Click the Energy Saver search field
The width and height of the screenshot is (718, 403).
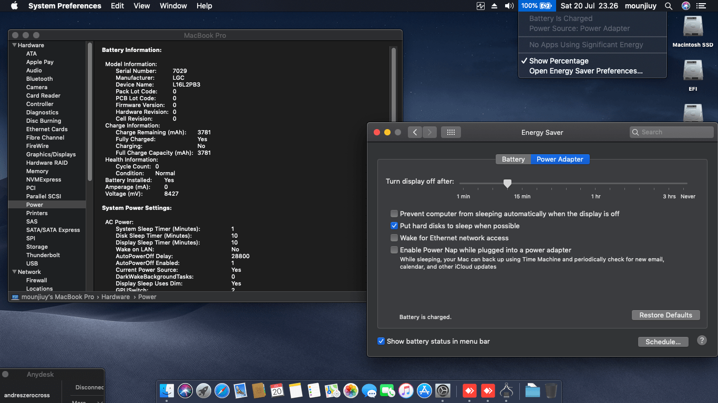pos(672,132)
